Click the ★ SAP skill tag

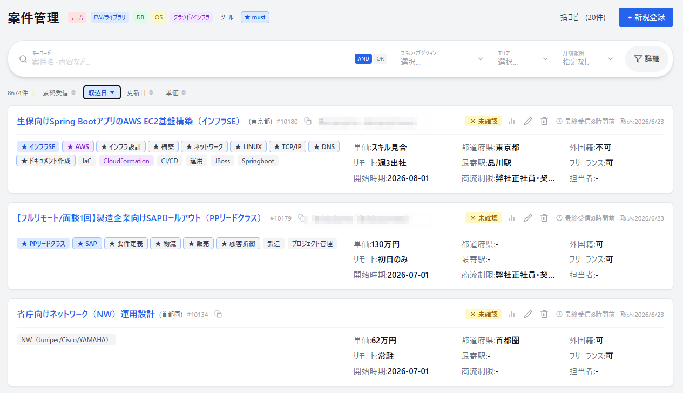[87, 243]
